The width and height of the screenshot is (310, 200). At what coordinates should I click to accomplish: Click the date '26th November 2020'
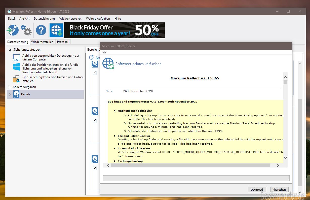tap(138, 91)
